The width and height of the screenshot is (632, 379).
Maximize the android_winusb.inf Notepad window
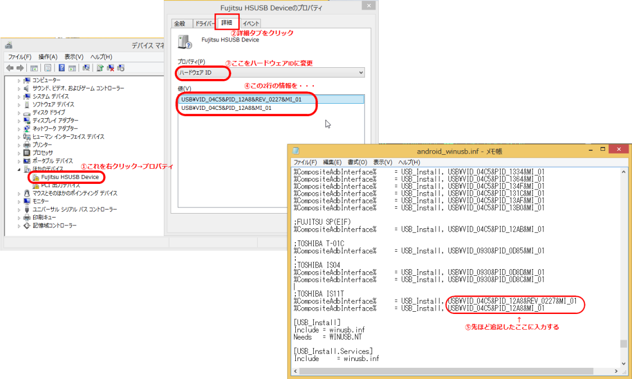pyautogui.click(x=603, y=150)
